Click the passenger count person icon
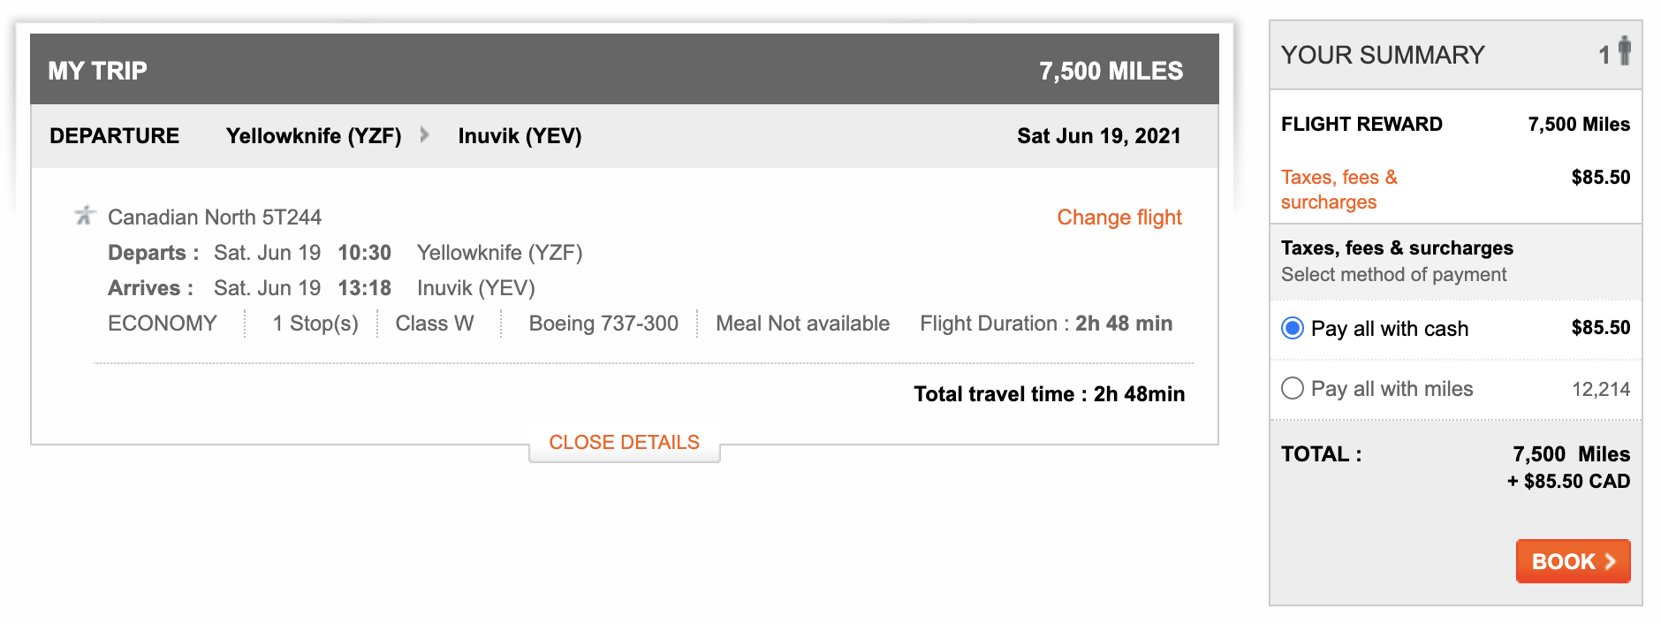This screenshot has width=1661, height=624. coord(1624,51)
